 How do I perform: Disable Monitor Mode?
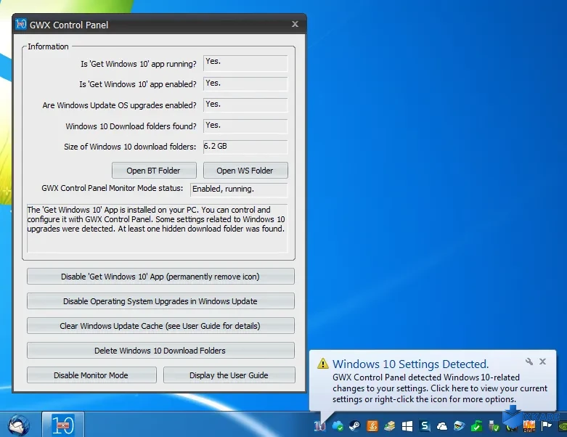point(91,375)
